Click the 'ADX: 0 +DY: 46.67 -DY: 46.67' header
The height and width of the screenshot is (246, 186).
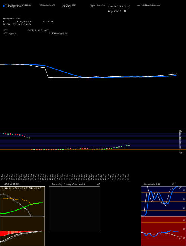point(22,189)
